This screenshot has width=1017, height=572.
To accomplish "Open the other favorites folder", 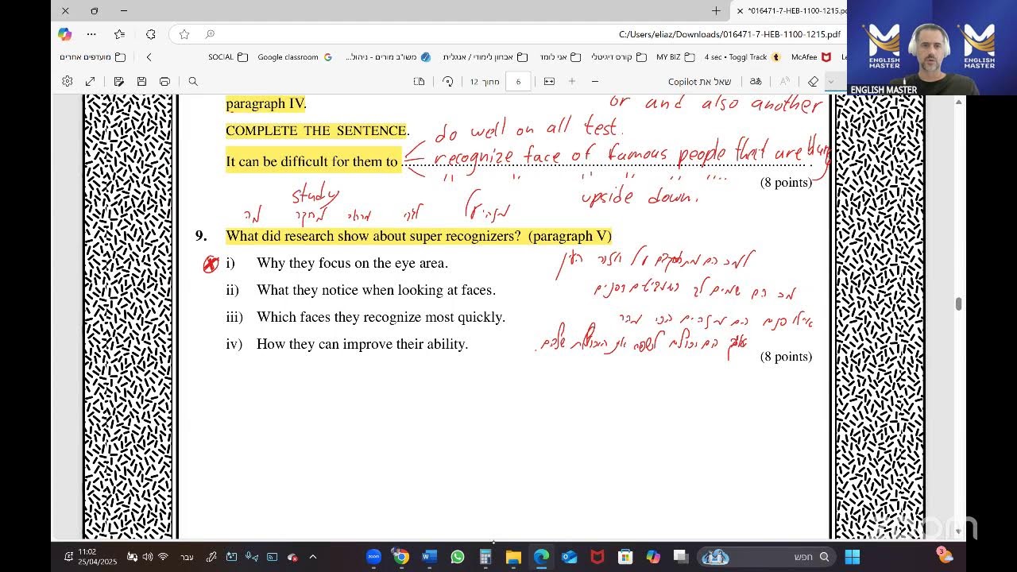I will [x=93, y=57].
